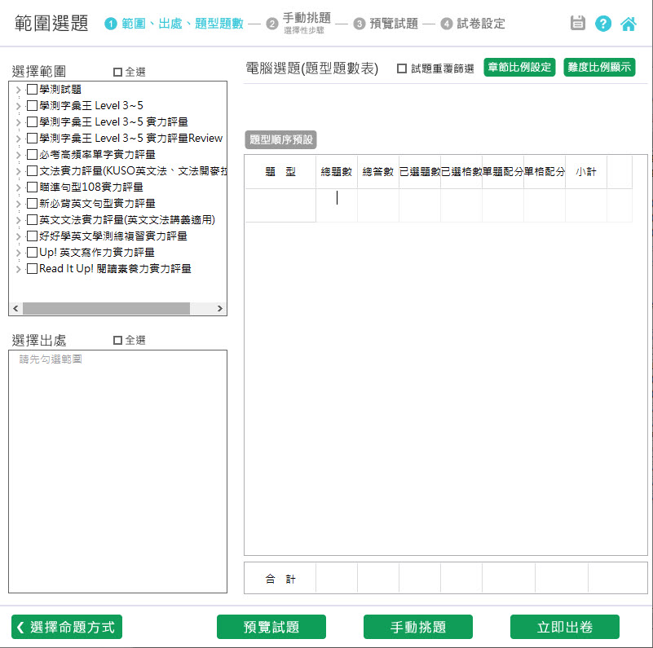Click the step 4 circle for 試卷設定
The image size is (653, 648).
[446, 24]
